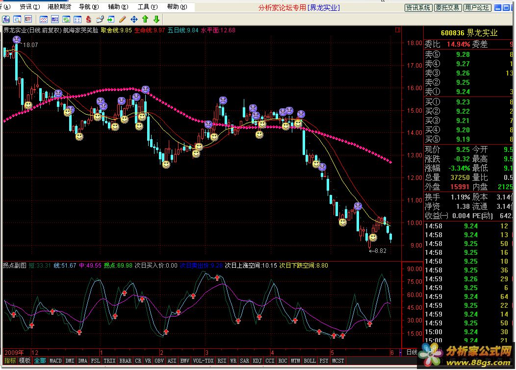
Task: Click the sad face marker beside 18.07
Action: (17, 40)
